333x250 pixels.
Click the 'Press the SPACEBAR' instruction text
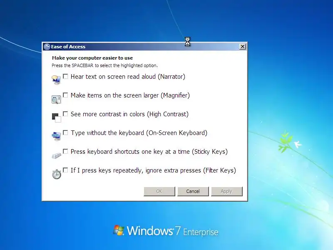click(105, 65)
